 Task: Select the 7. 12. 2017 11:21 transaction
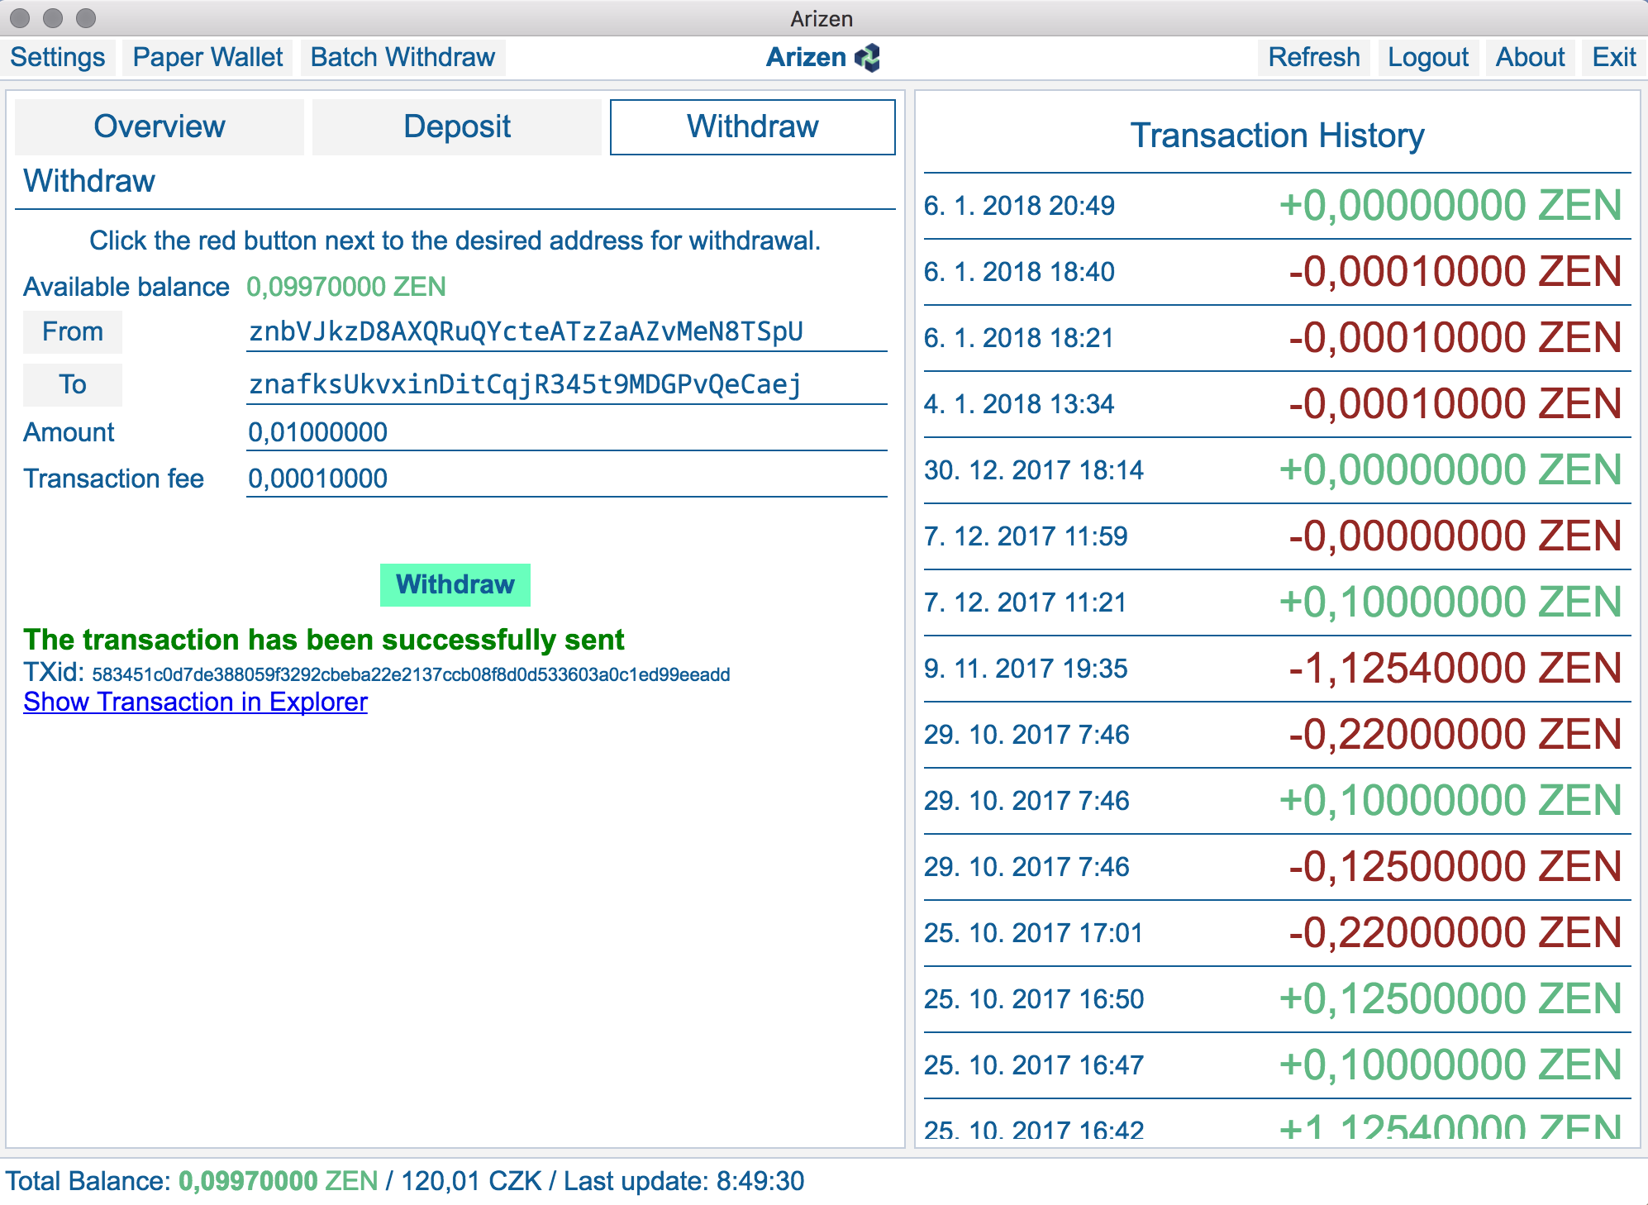pyautogui.click(x=1277, y=602)
